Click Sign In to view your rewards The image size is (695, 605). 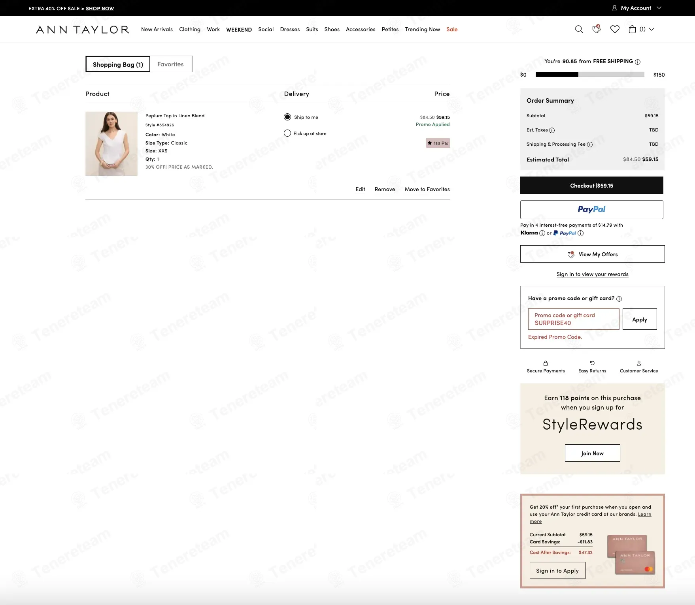tap(592, 274)
